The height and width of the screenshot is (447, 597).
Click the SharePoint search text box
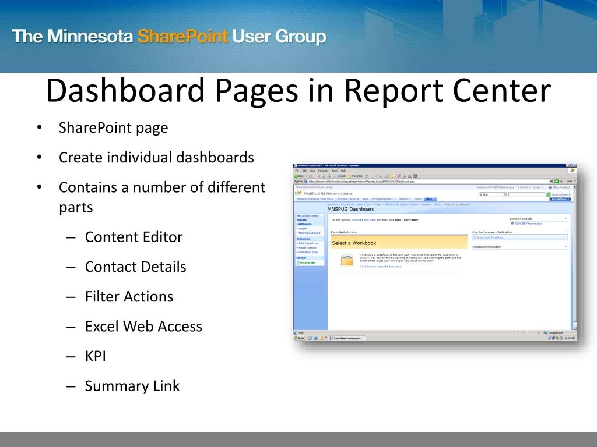click(526, 194)
